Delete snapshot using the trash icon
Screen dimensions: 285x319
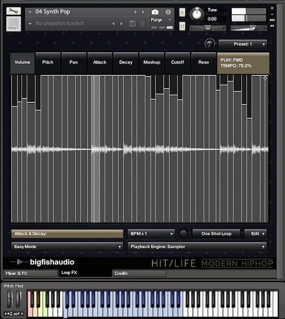click(x=142, y=24)
